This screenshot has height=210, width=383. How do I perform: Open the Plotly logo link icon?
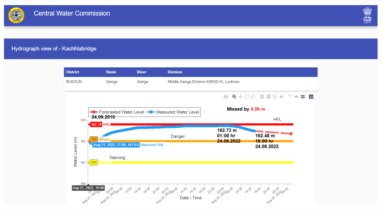coord(311,97)
